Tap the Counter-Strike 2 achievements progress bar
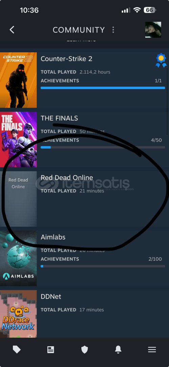The width and height of the screenshot is (169, 367). tap(103, 88)
